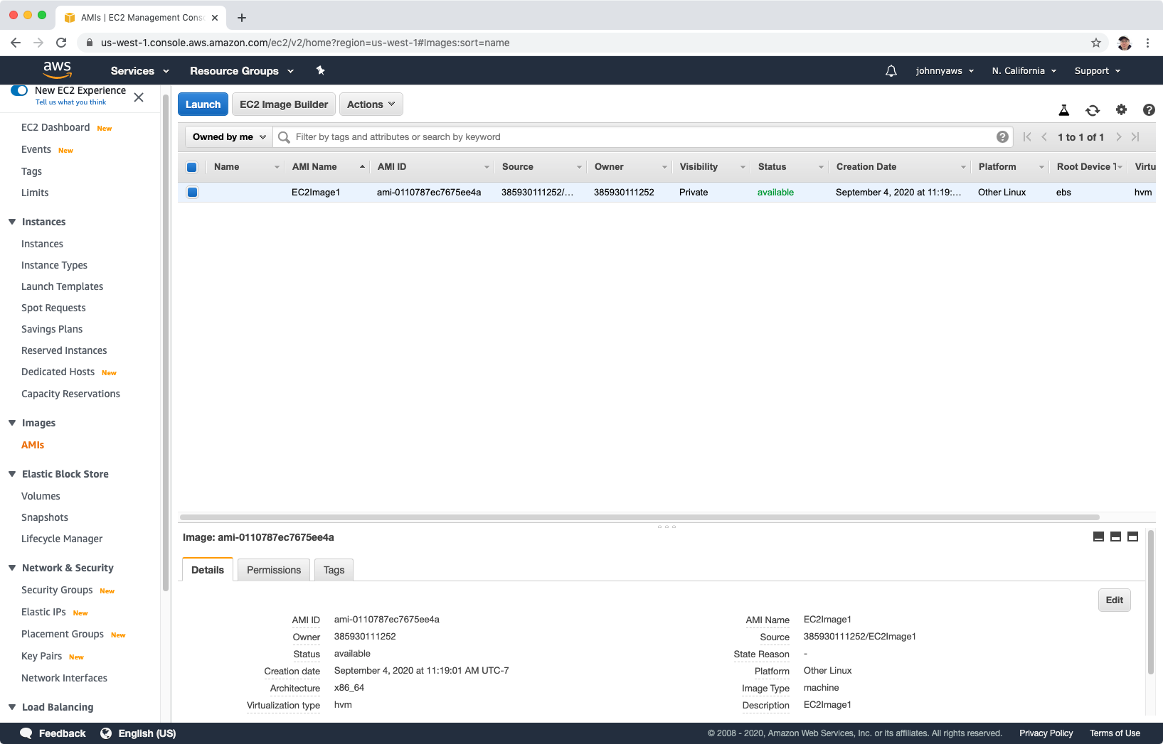
Task: Click the English (US) language selector
Action: 147,733
